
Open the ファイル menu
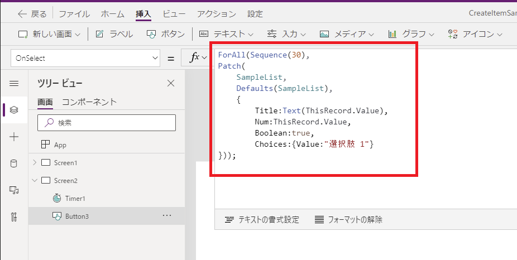(74, 14)
